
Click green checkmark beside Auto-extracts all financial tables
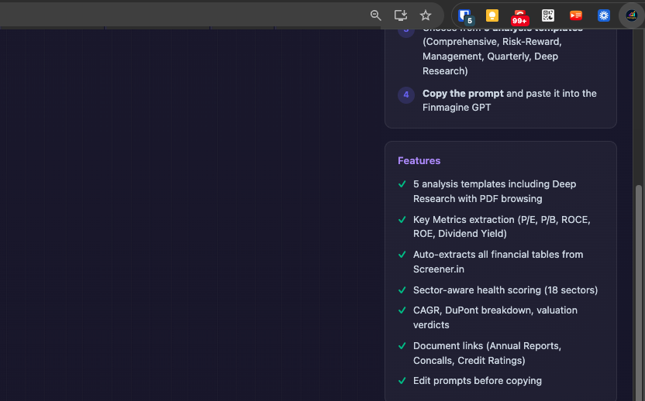pos(402,255)
